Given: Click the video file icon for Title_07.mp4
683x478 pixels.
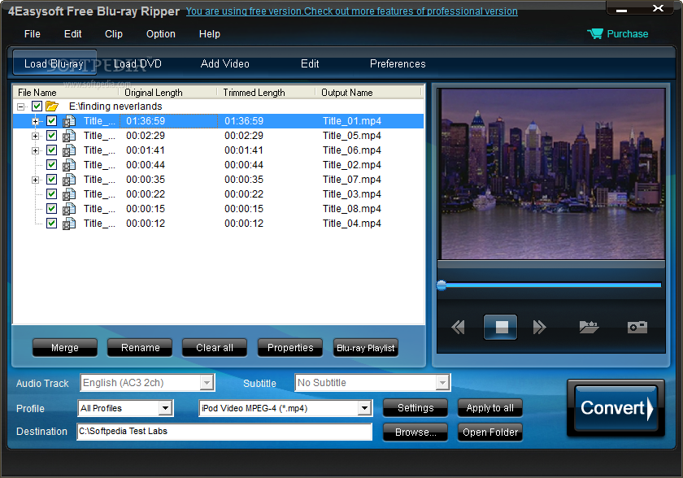Looking at the screenshot, I should click(69, 180).
